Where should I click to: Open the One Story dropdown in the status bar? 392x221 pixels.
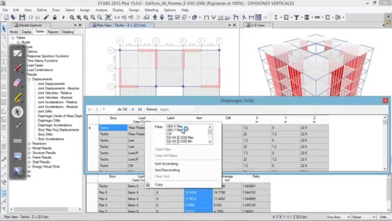tap(338, 217)
